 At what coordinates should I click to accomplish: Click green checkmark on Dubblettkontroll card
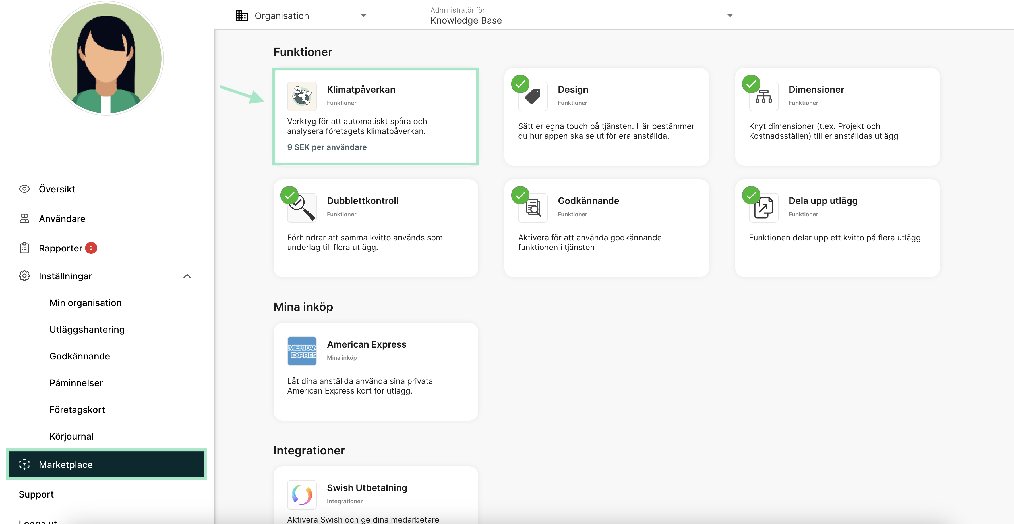pos(289,195)
